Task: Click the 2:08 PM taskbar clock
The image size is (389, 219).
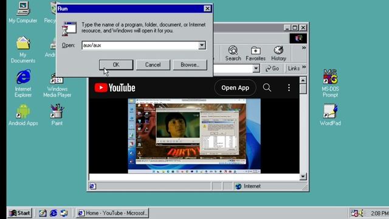Action: tap(379, 214)
